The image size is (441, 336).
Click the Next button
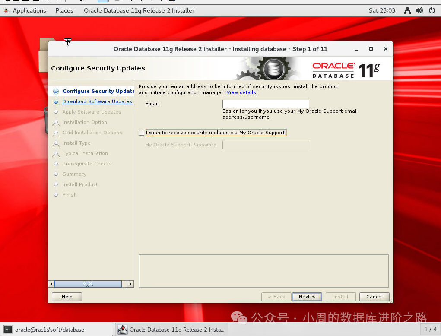pos(307,297)
